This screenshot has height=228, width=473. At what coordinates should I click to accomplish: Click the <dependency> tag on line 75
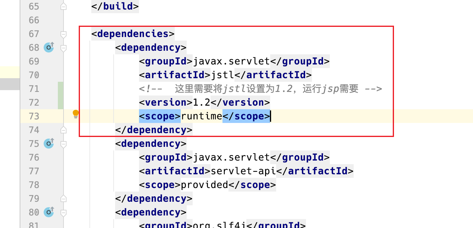(151, 144)
